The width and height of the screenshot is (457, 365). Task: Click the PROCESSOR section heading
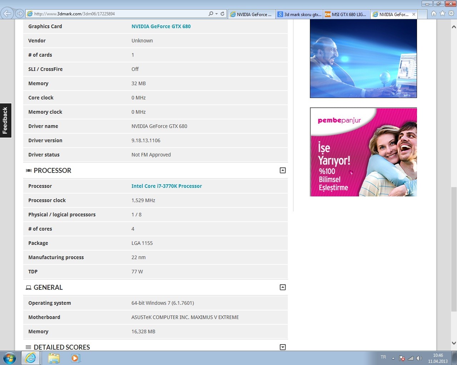click(52, 170)
